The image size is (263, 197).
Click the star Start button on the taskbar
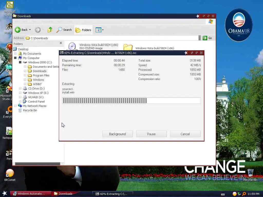coord(5,193)
